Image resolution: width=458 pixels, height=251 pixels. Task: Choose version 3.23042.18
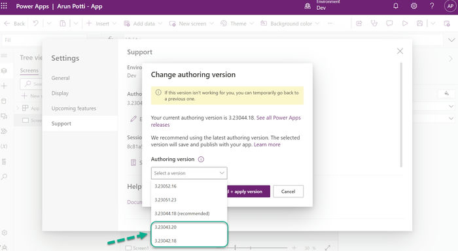pos(189,241)
